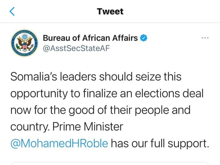
Task: Click the 'seize this' phrase in the tweet
Action: coord(158,77)
